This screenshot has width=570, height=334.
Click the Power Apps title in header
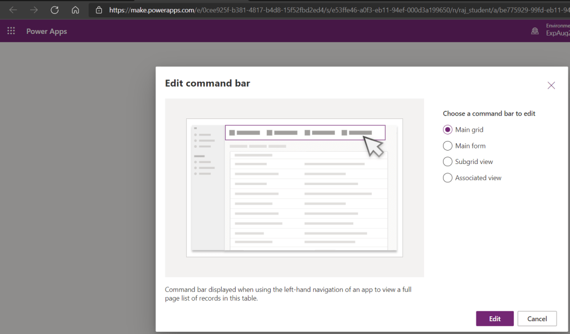[x=47, y=31]
